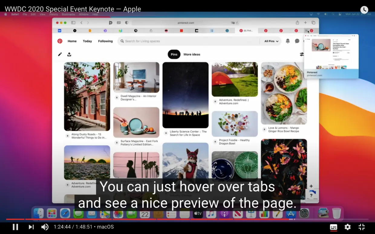Open the Home link on Pinterest
375x234 pixels.
pyautogui.click(x=72, y=41)
